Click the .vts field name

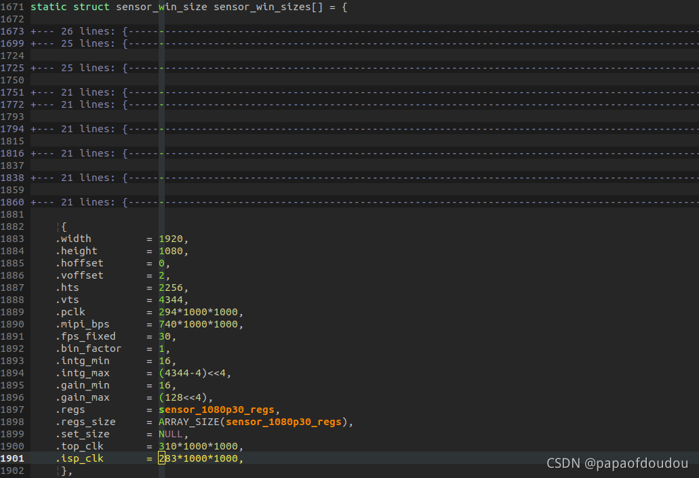tap(67, 300)
